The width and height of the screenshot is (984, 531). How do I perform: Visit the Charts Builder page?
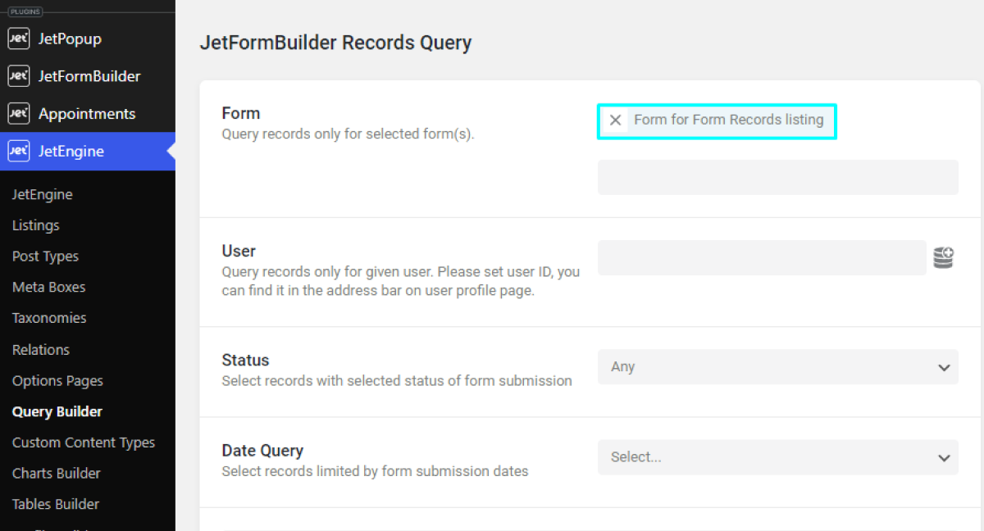coord(56,473)
